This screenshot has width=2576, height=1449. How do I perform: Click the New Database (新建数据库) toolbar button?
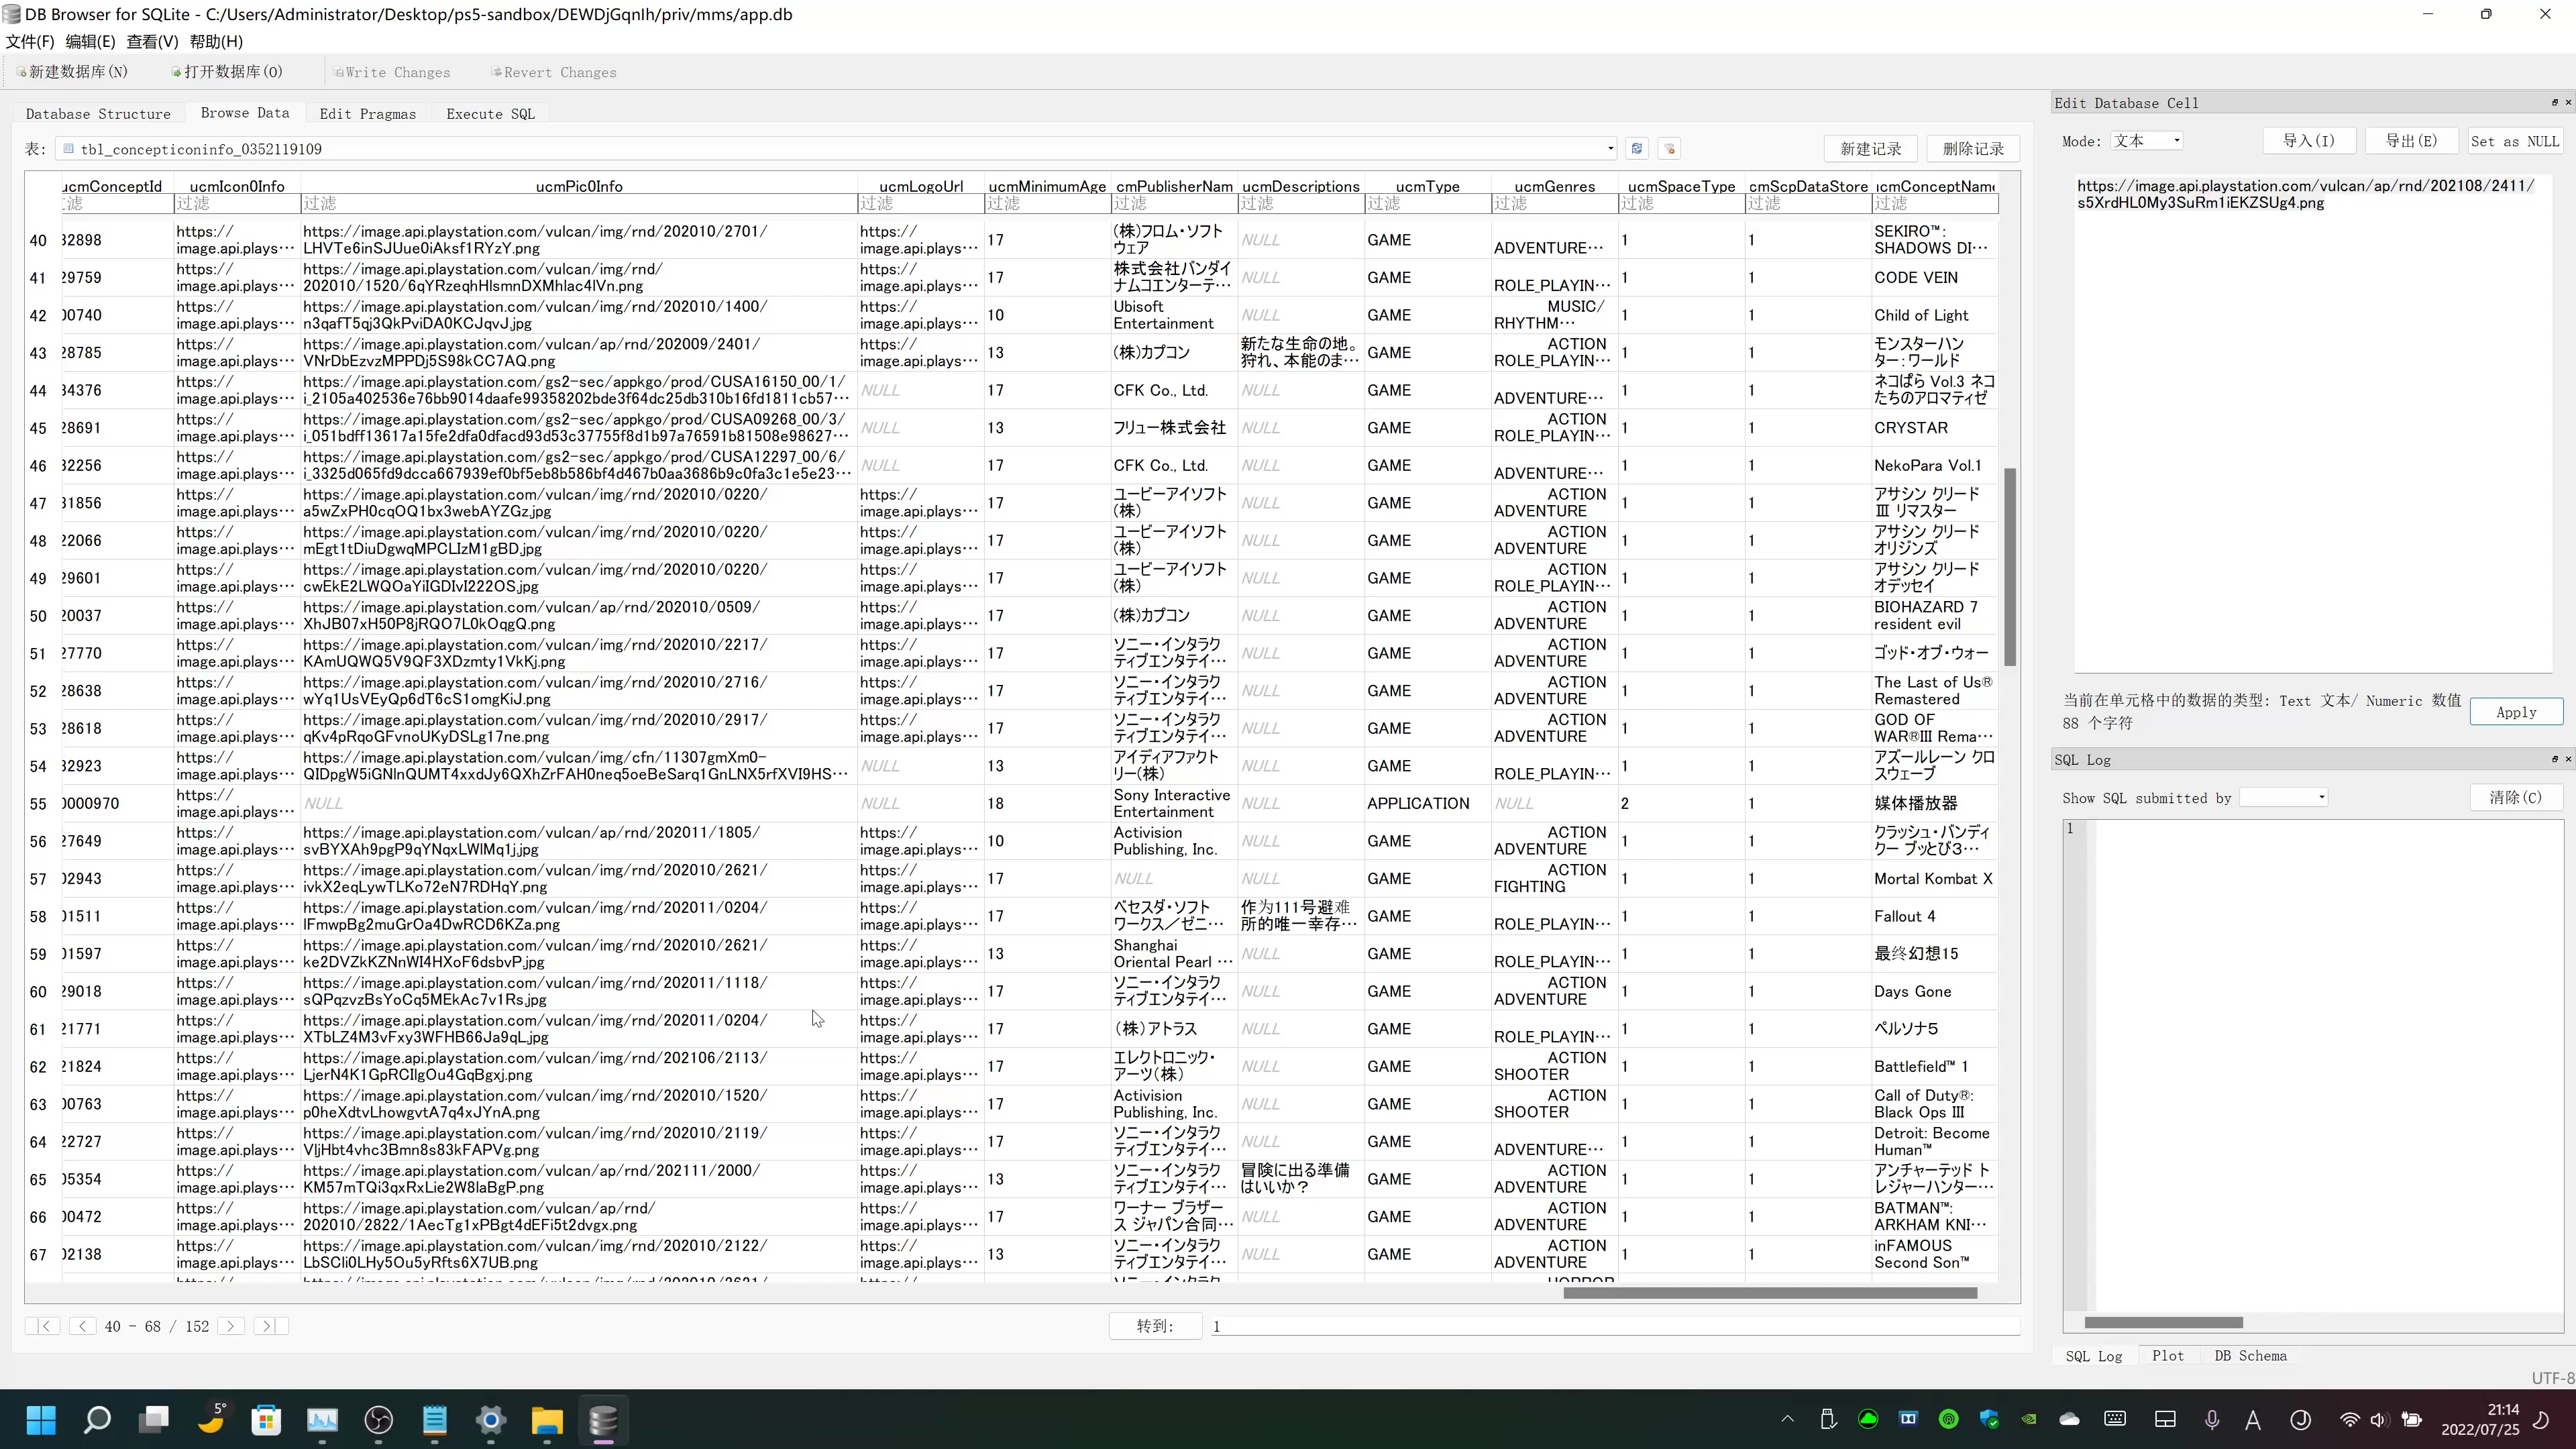[x=72, y=72]
